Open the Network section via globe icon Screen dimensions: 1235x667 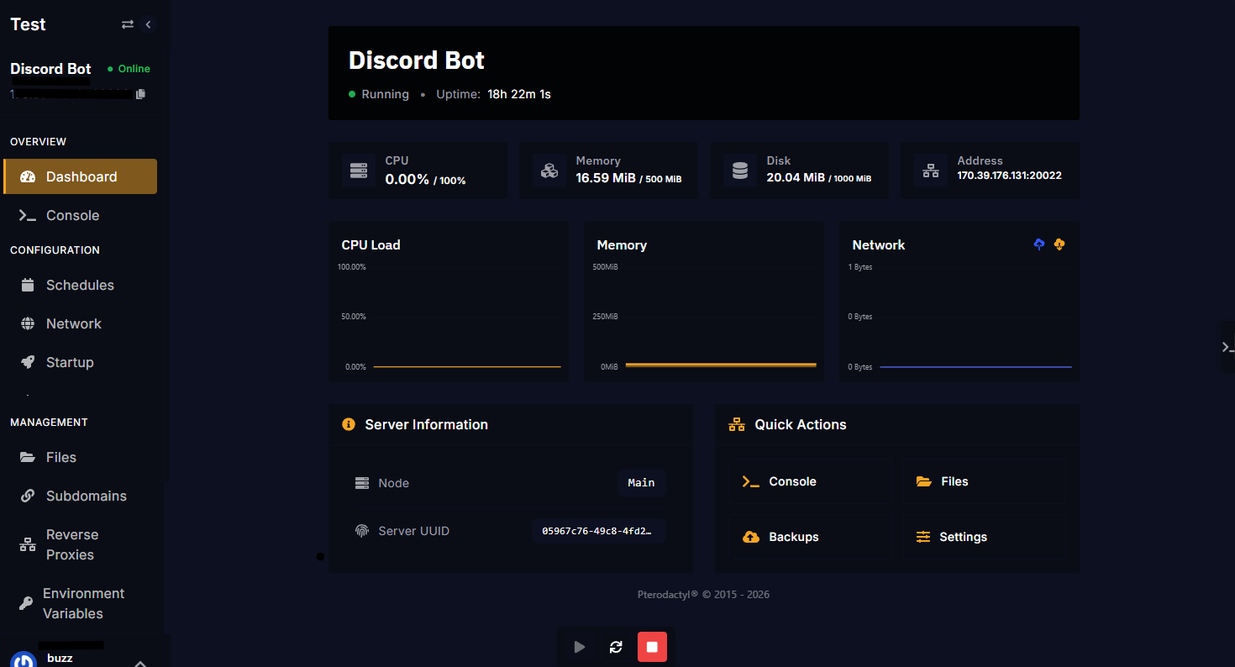[x=26, y=323]
